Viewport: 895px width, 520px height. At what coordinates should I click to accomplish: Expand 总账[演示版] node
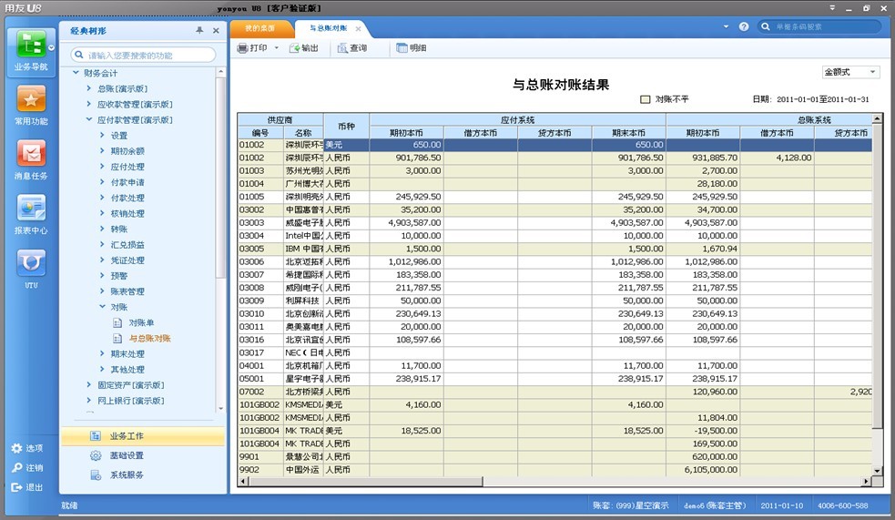(x=88, y=88)
